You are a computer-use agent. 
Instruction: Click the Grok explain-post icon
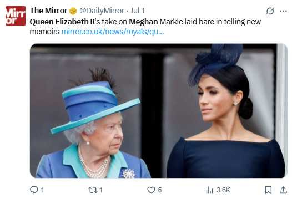(x=270, y=11)
